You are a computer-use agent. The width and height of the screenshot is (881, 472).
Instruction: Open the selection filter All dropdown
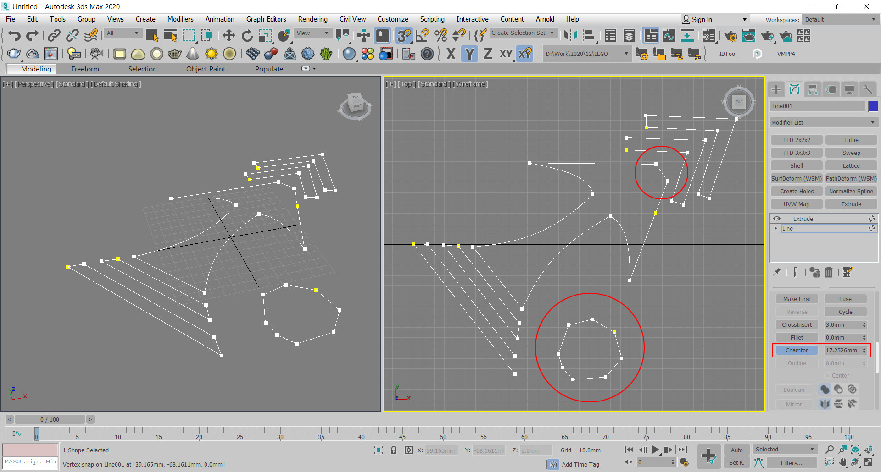(123, 33)
